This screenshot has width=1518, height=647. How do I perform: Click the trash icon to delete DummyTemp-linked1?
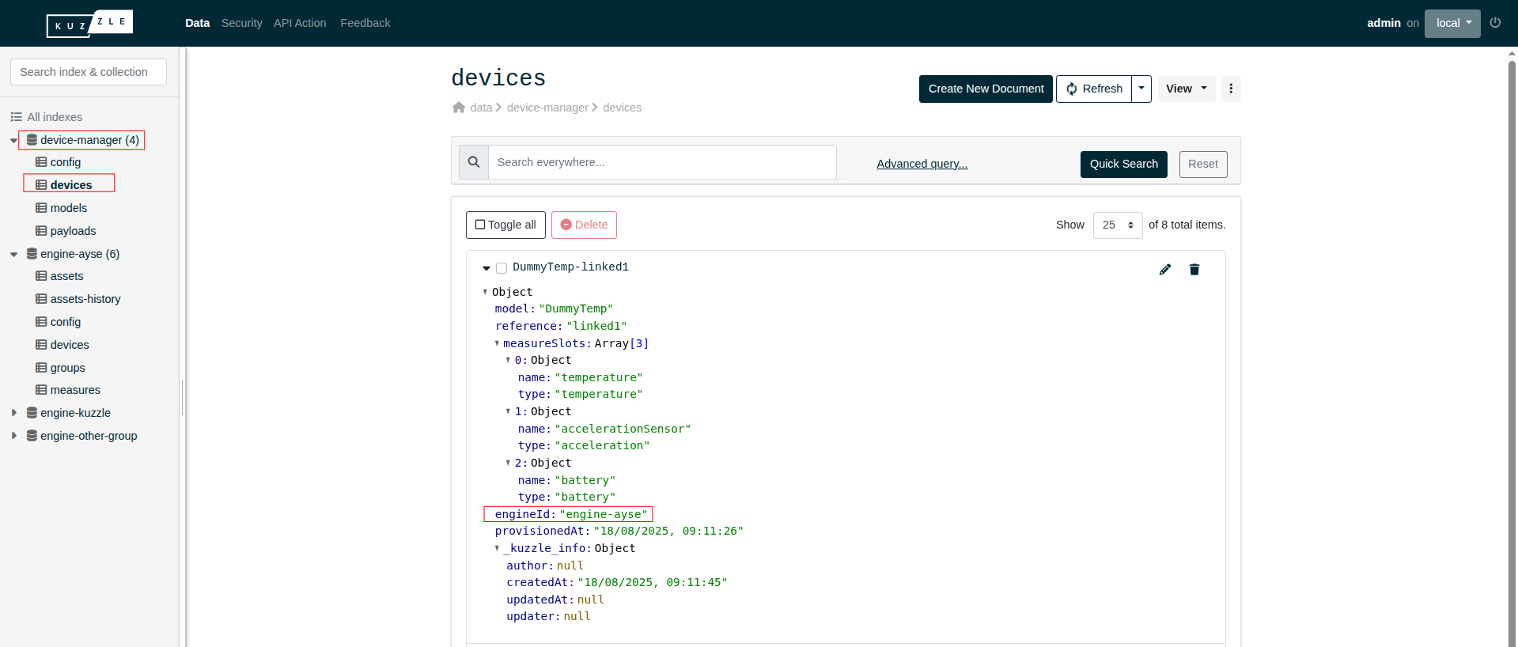point(1194,270)
